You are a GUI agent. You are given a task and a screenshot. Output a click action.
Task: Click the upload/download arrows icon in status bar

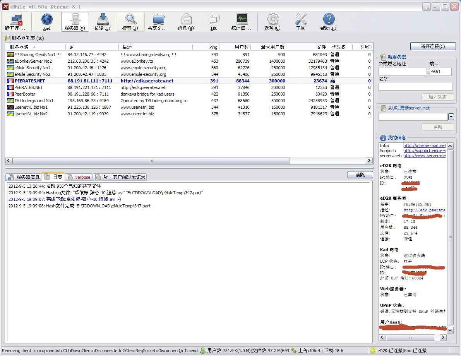(294, 351)
